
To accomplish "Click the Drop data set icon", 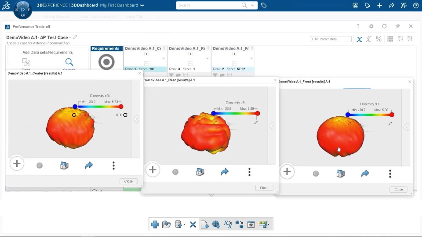I will (26, 62).
